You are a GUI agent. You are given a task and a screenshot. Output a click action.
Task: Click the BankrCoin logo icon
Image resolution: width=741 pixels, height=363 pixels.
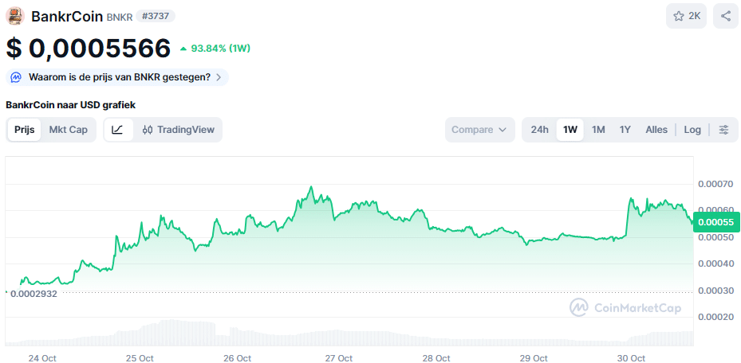(15, 16)
